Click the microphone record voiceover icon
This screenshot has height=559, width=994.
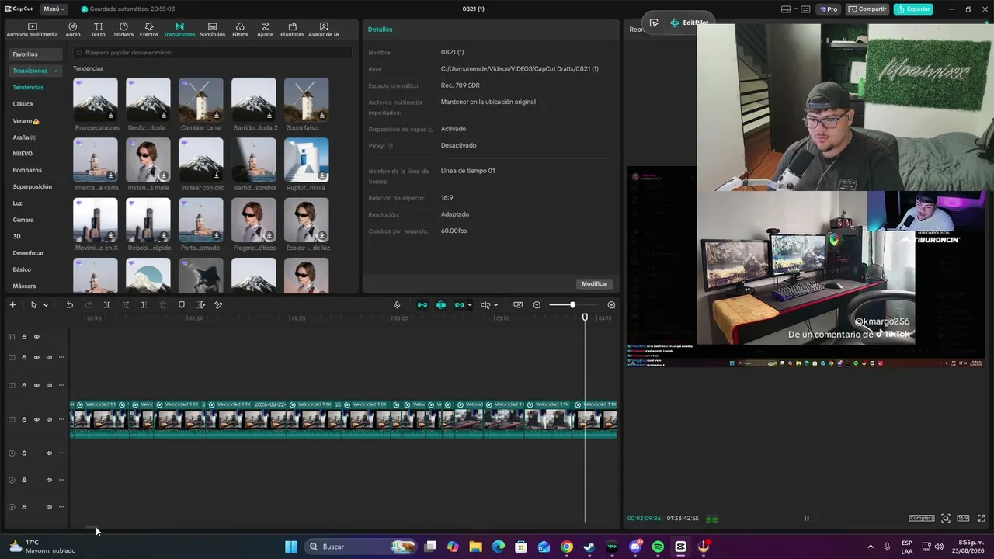(x=397, y=305)
